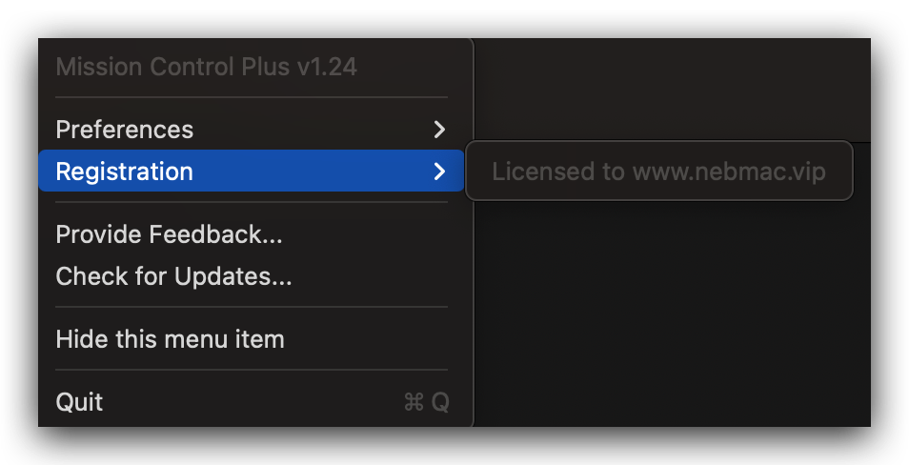This screenshot has height=465, width=909.
Task: Click the Q shortcut letter in Quit row
Action: 440,403
